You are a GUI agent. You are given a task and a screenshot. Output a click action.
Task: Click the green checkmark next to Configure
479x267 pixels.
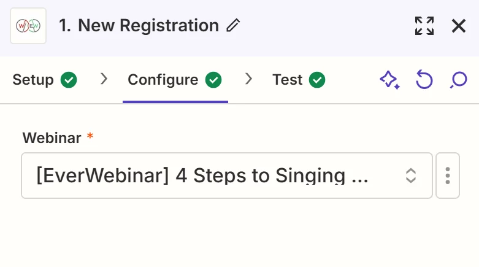pyautogui.click(x=213, y=80)
